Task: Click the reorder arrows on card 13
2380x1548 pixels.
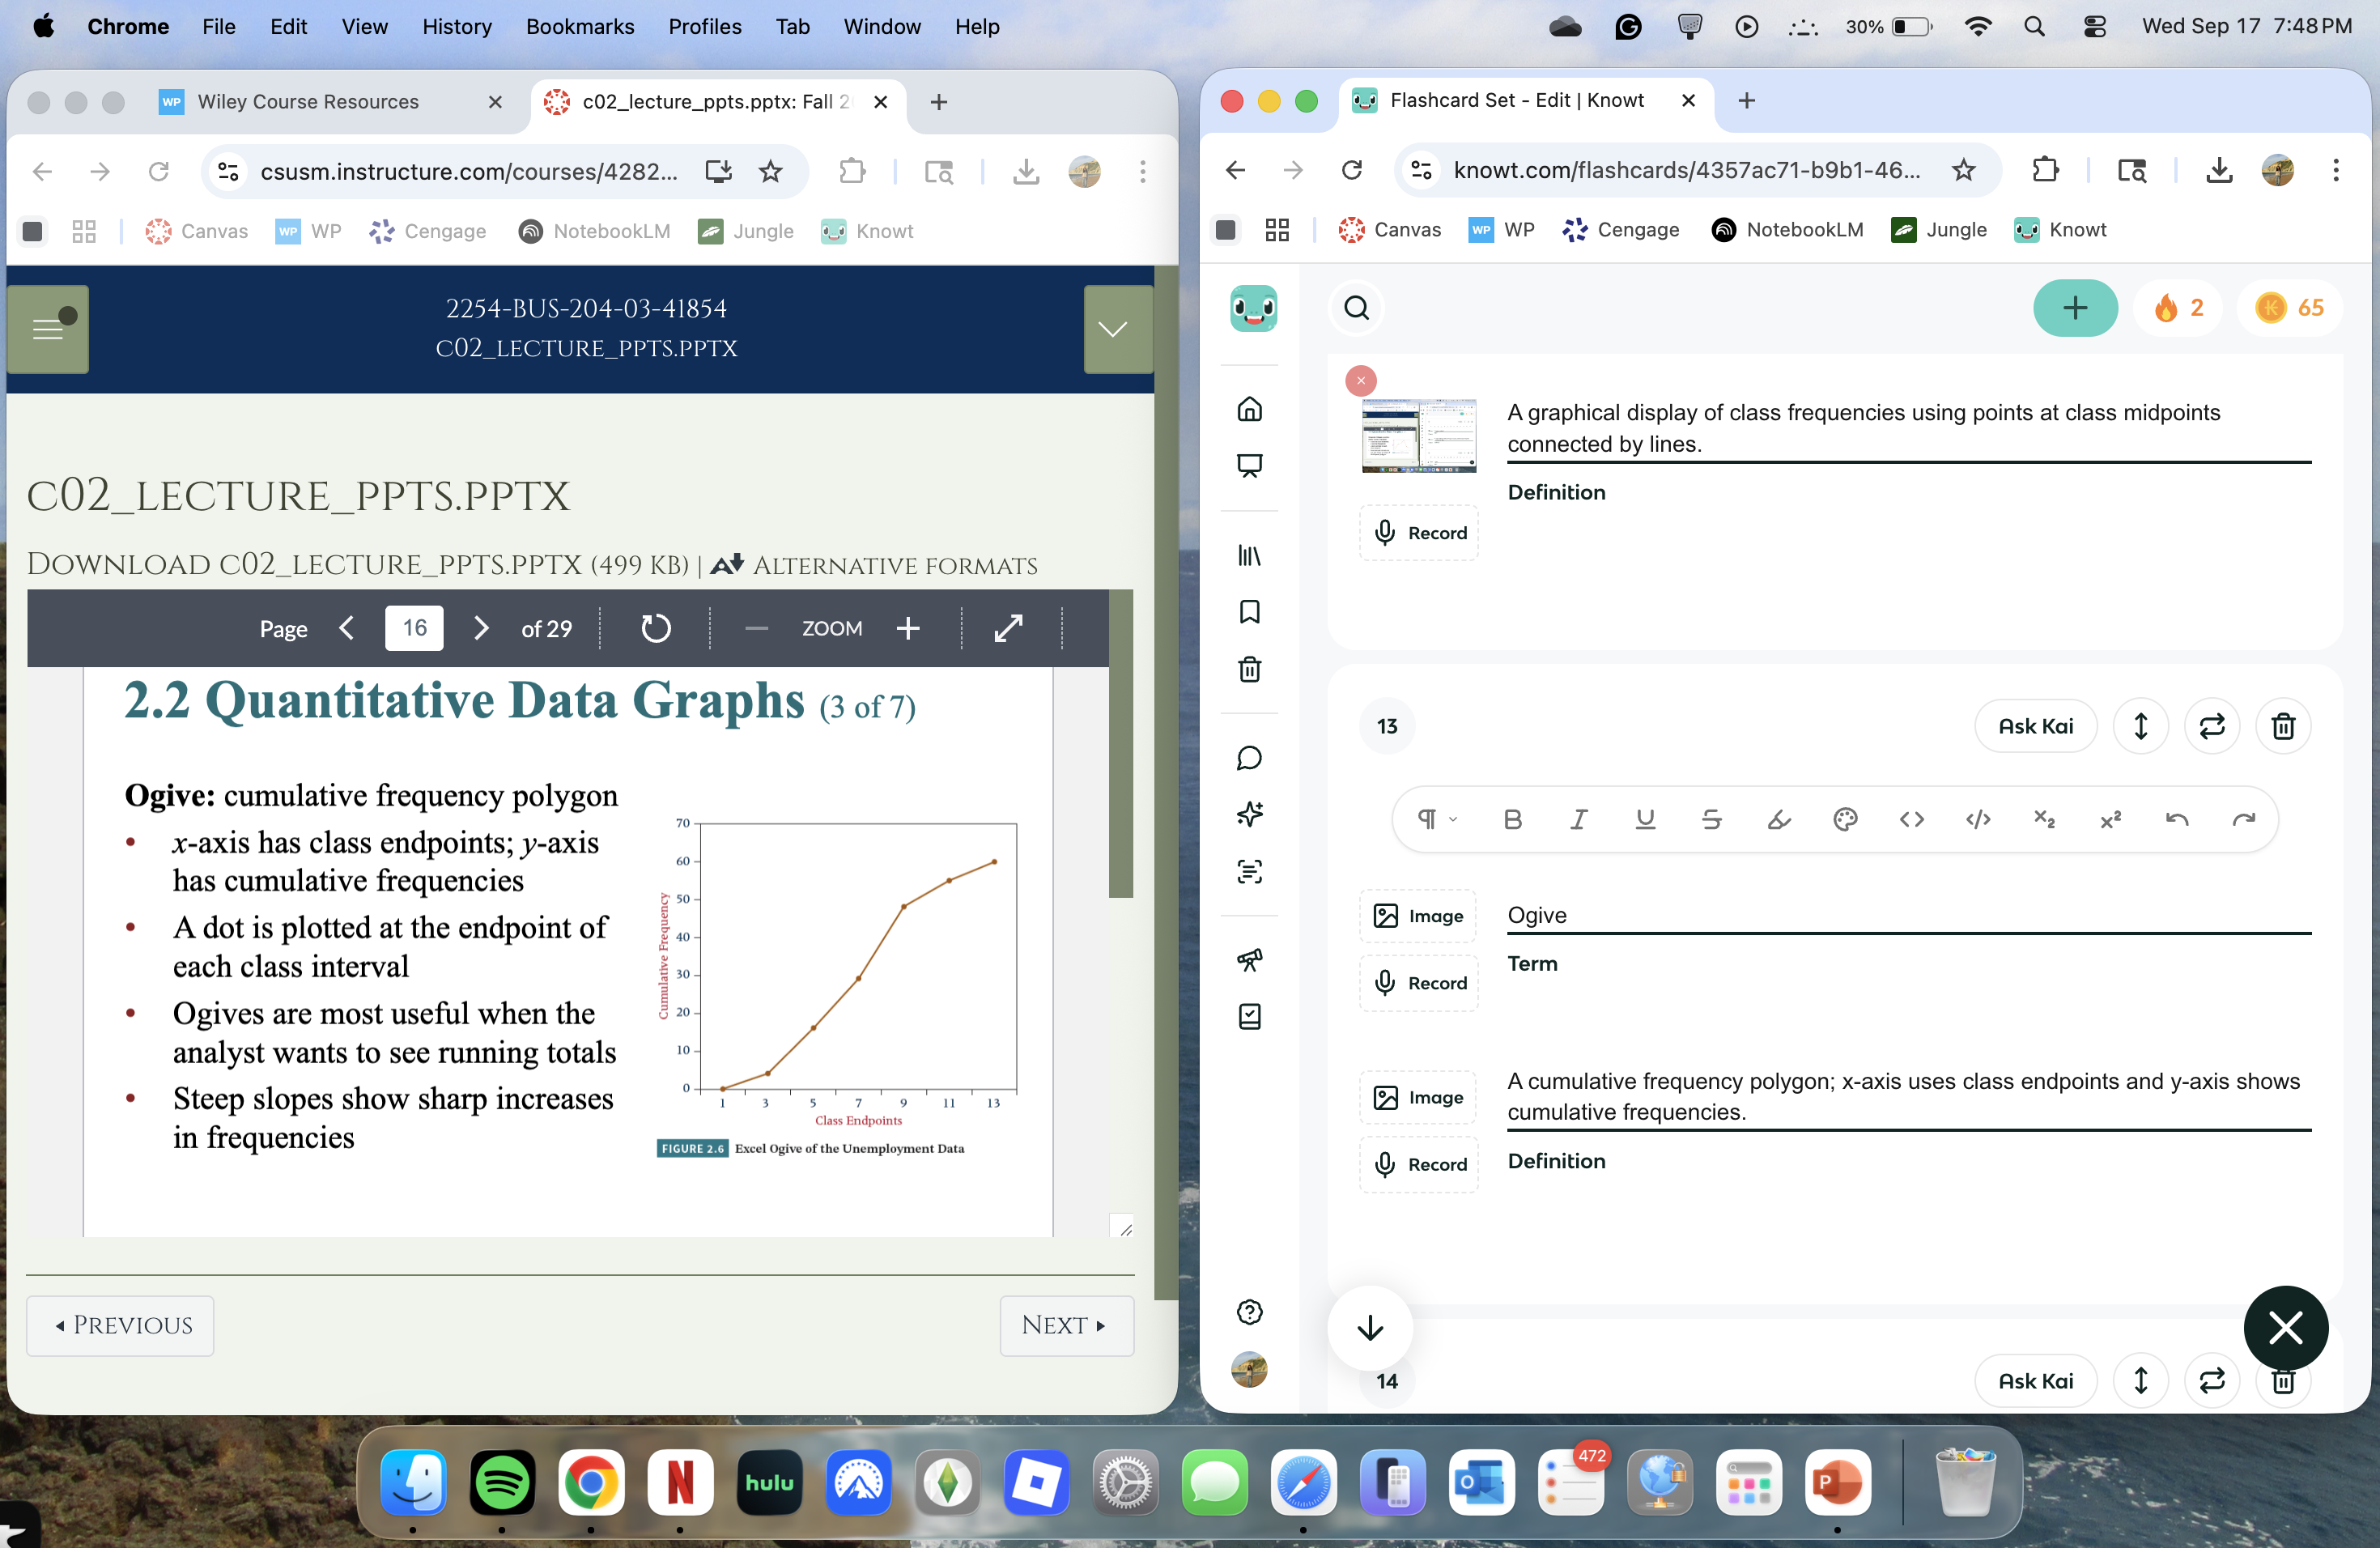Action: coord(2140,726)
